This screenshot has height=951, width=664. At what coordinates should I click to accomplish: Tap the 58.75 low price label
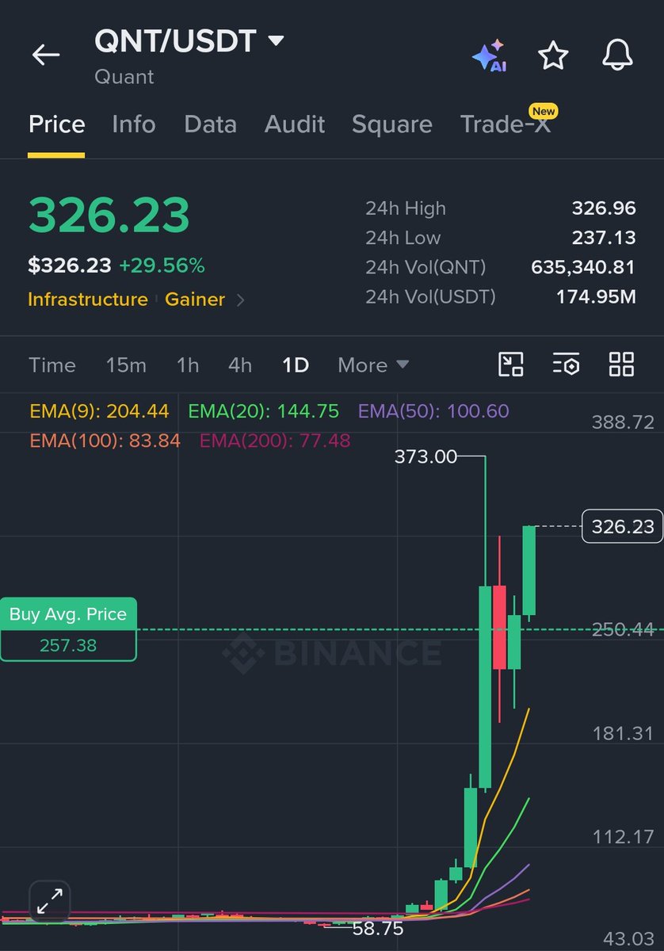click(x=377, y=928)
